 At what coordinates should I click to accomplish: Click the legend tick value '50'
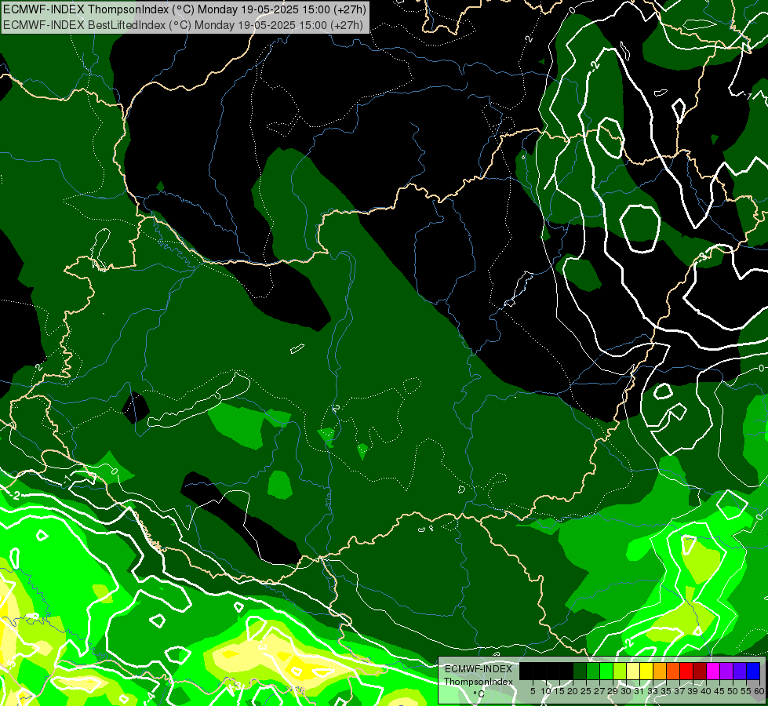tap(733, 691)
